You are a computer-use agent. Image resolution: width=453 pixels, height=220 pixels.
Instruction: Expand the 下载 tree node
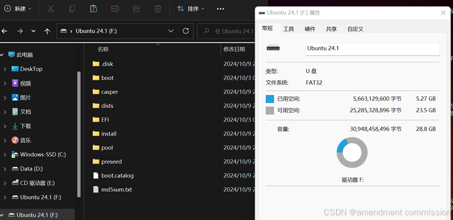pyautogui.click(x=5, y=126)
